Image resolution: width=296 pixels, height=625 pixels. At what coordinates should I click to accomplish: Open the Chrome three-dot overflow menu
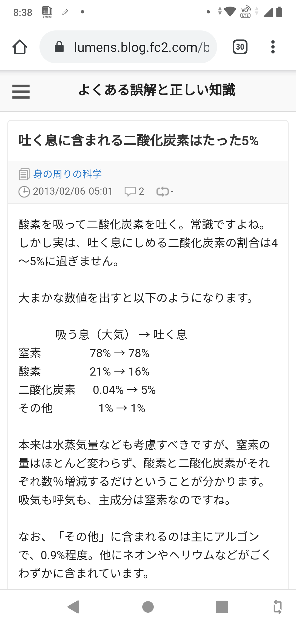tap(273, 47)
